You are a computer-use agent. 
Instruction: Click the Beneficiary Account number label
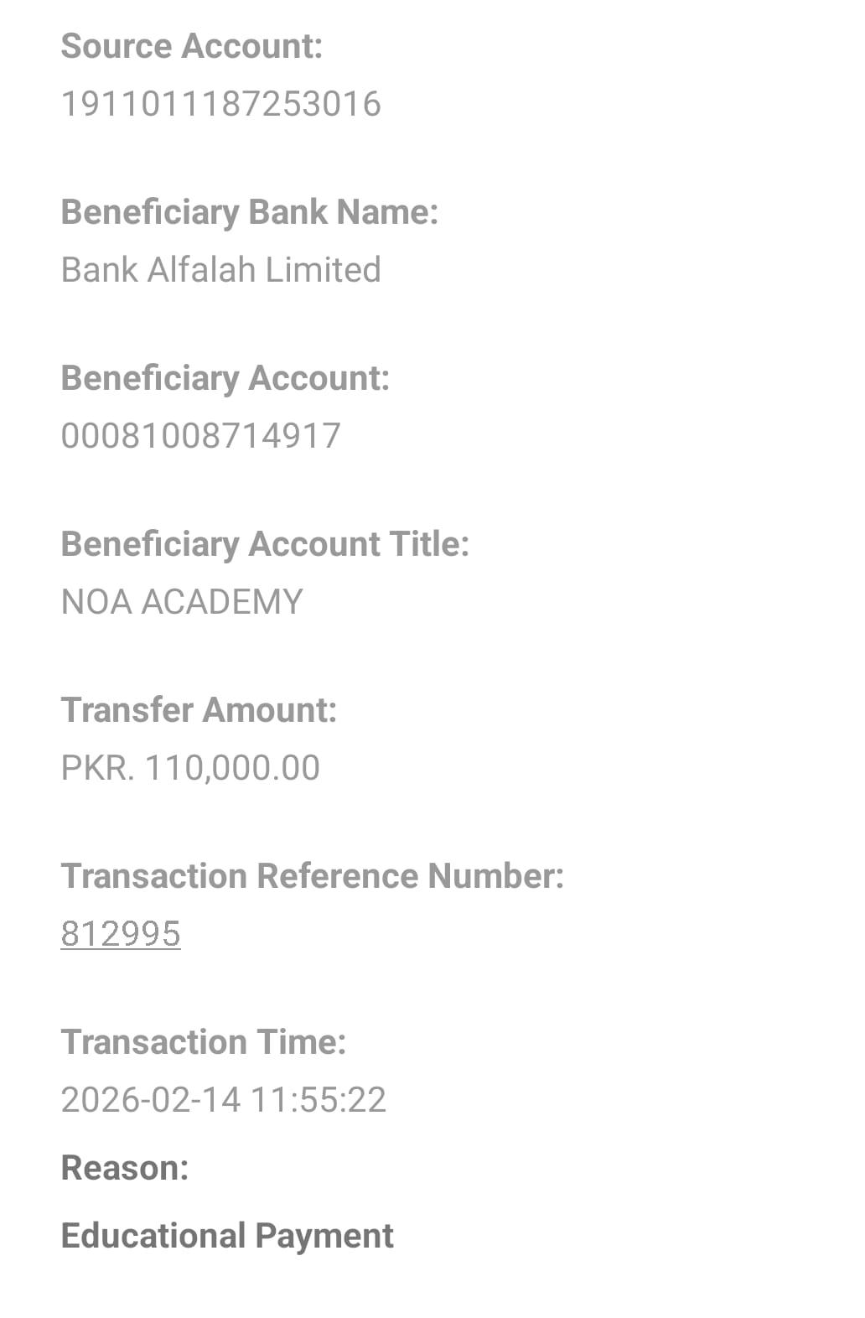click(x=225, y=378)
